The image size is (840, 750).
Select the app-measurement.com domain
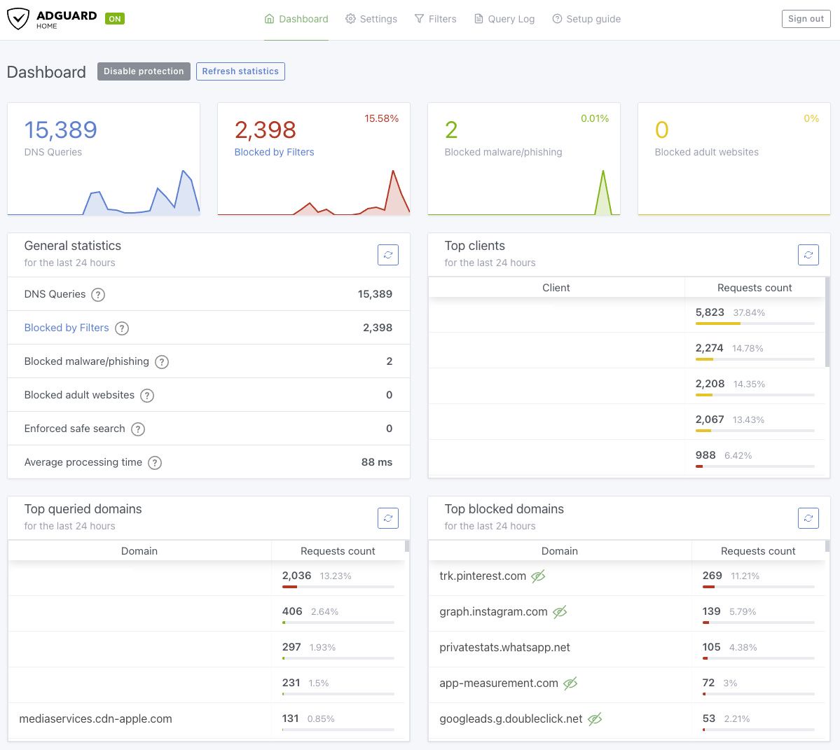[499, 683]
